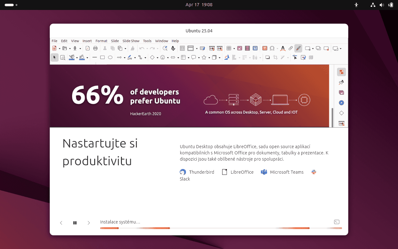Select the Ellipse shape tool
398x249 pixels.
(x=110, y=57)
